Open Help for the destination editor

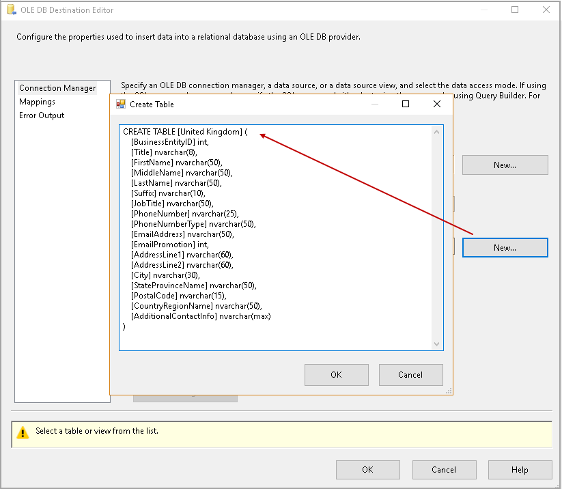click(x=520, y=469)
